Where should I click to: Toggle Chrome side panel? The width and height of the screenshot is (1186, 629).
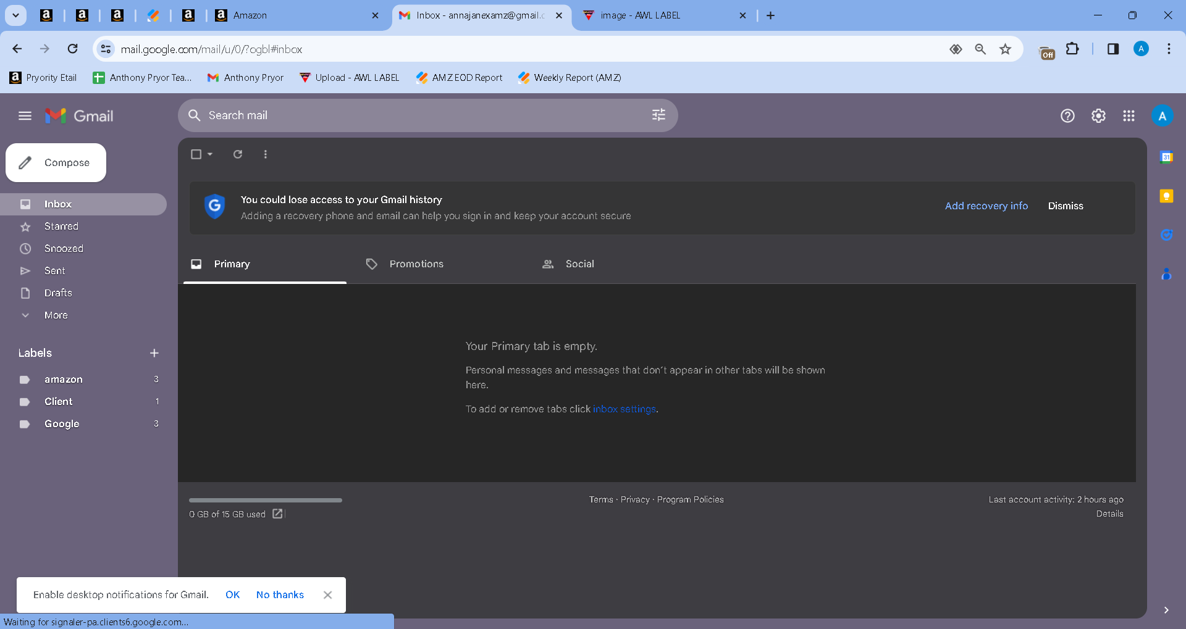(1113, 49)
